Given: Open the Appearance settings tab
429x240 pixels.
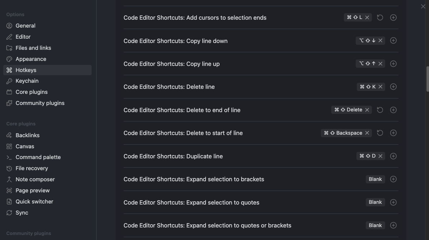Looking at the screenshot, I should tap(31, 59).
